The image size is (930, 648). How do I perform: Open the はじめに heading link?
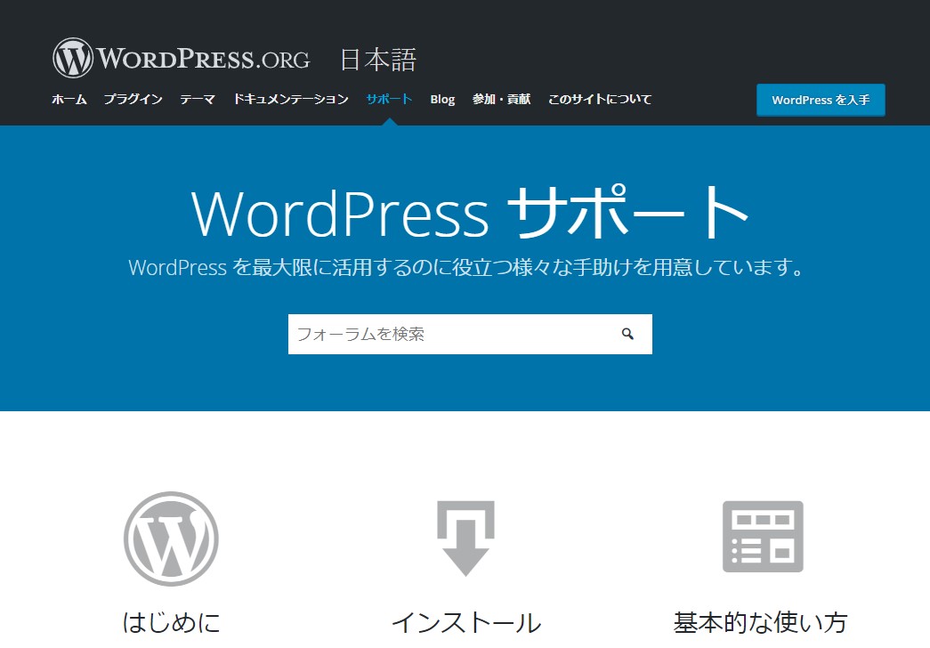[172, 622]
